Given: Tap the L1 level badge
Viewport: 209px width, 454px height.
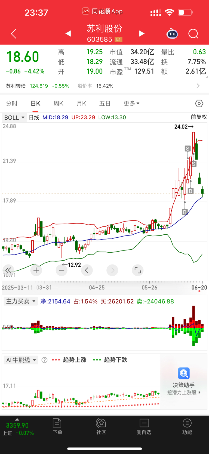Looking at the screenshot, I should (x=118, y=40).
